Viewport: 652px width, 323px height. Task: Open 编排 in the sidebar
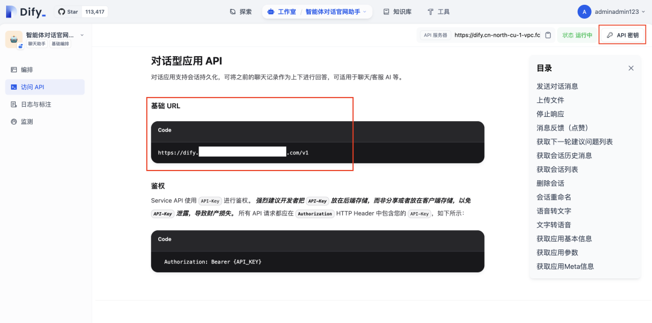[45, 70]
